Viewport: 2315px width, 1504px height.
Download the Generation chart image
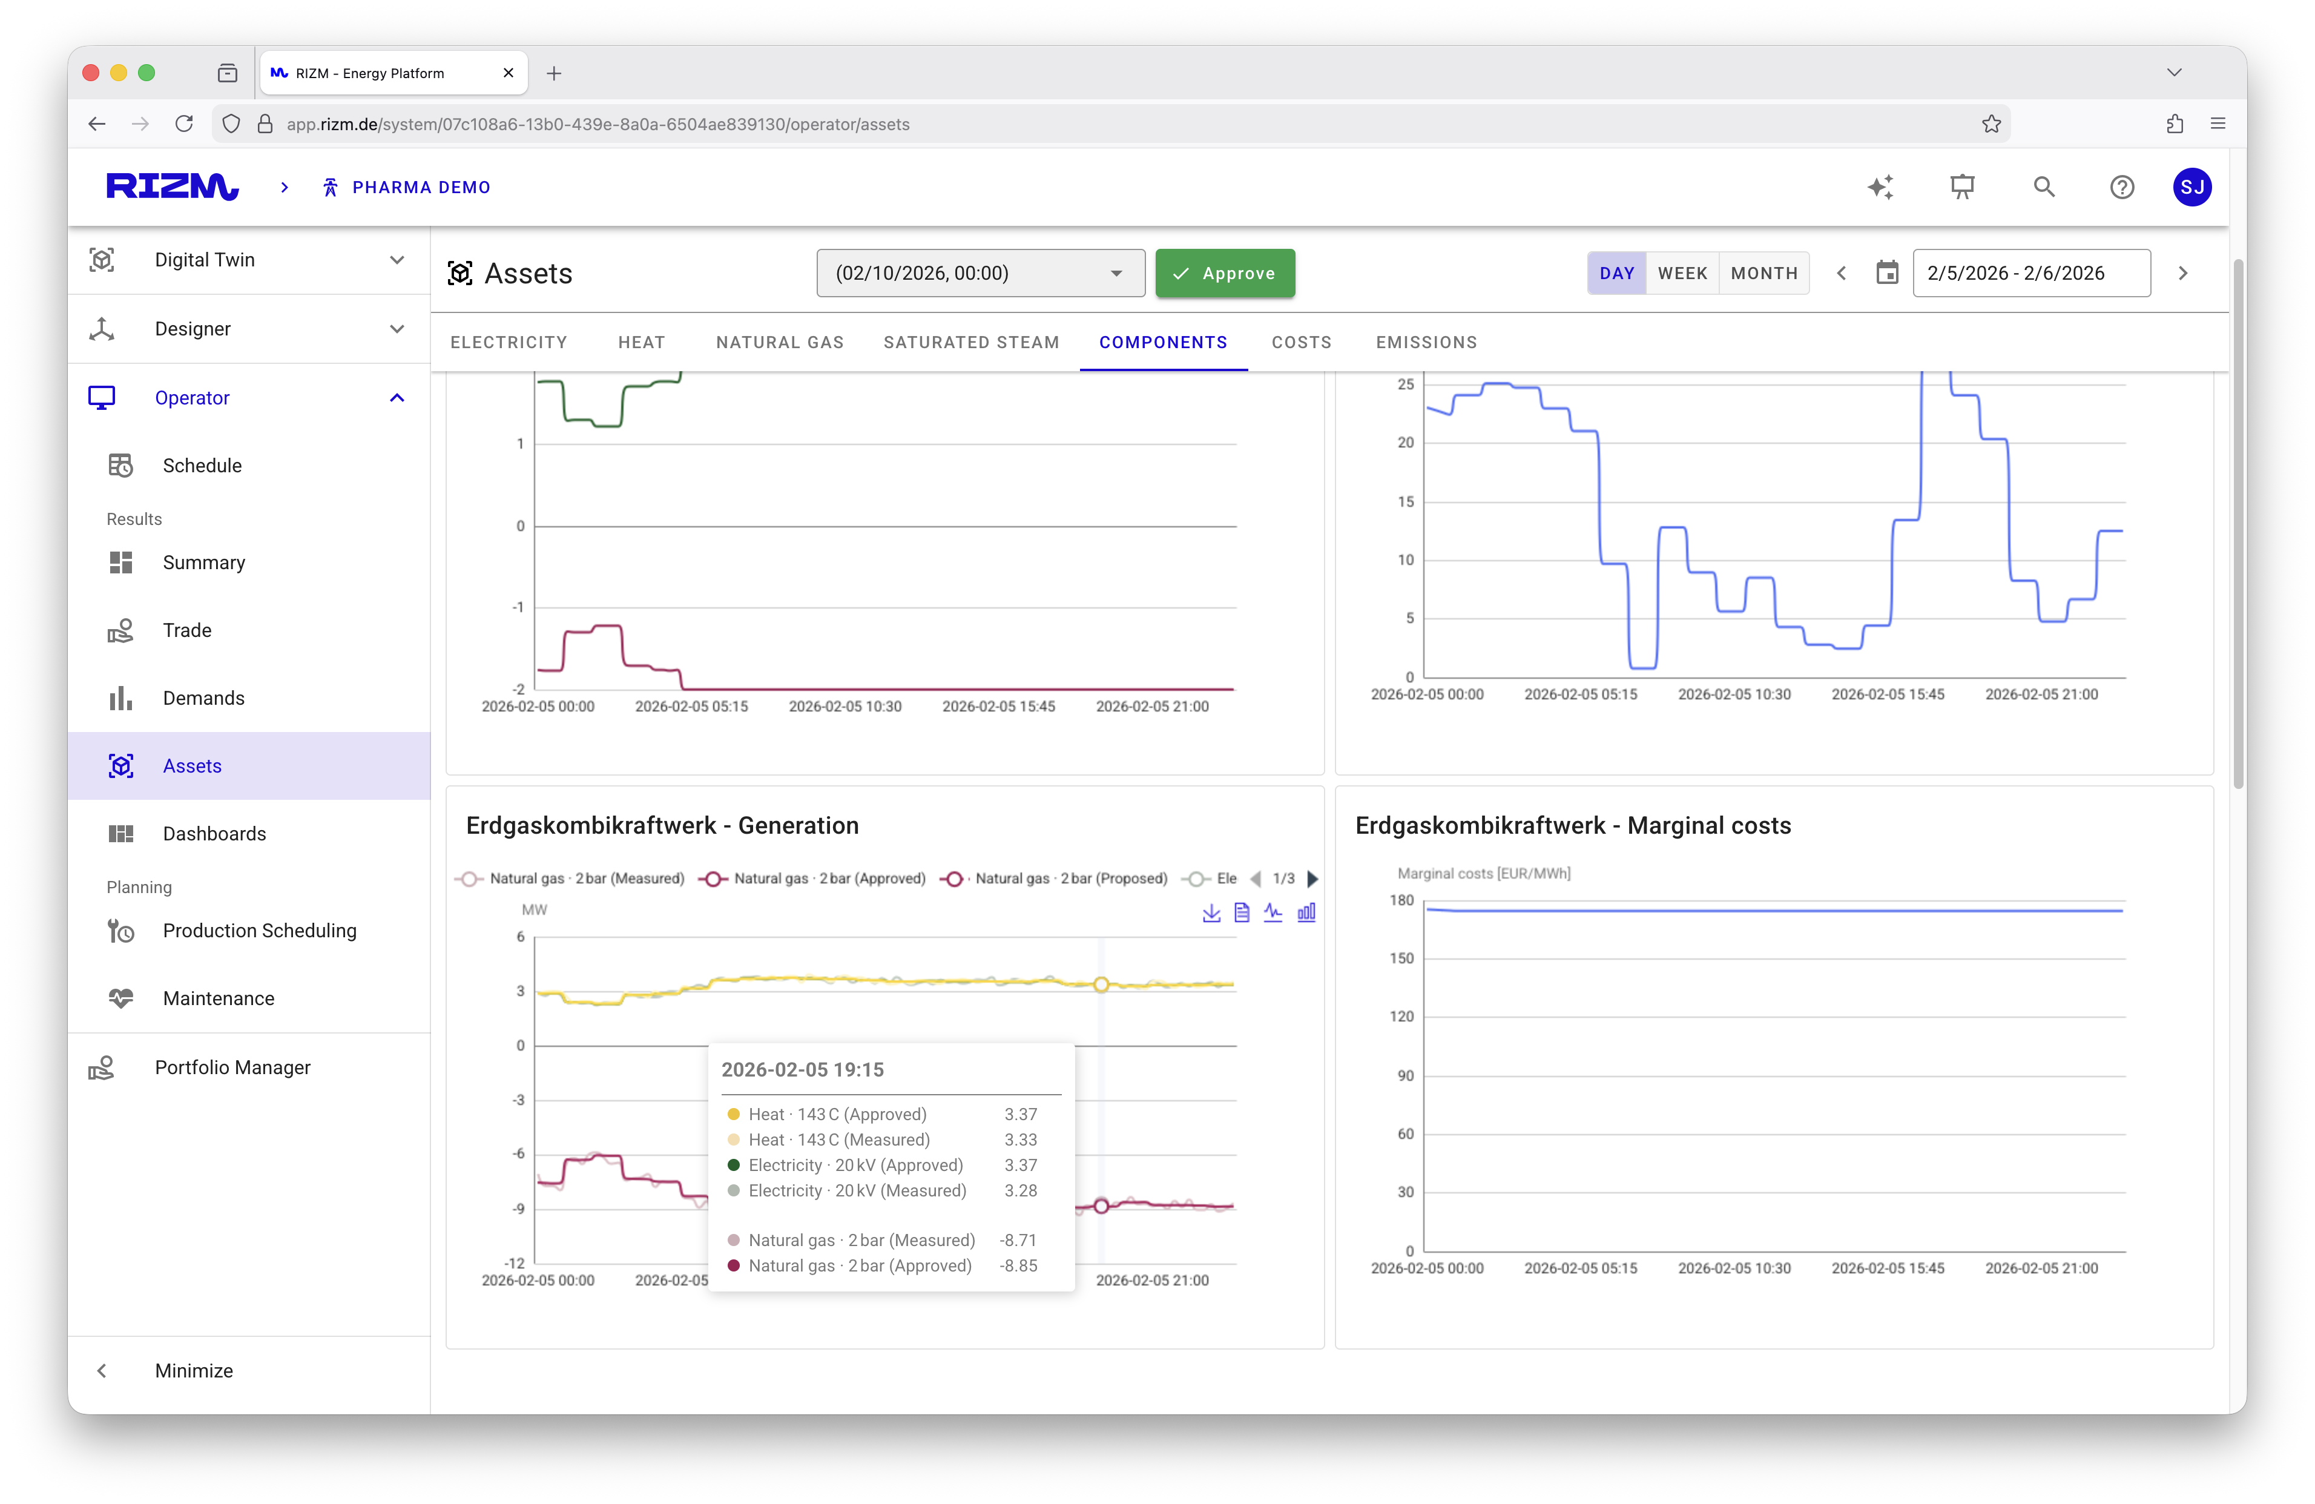point(1211,912)
